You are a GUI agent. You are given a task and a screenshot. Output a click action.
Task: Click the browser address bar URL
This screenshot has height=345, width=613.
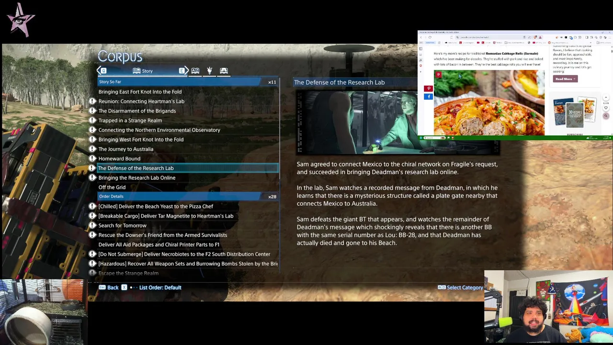476,37
